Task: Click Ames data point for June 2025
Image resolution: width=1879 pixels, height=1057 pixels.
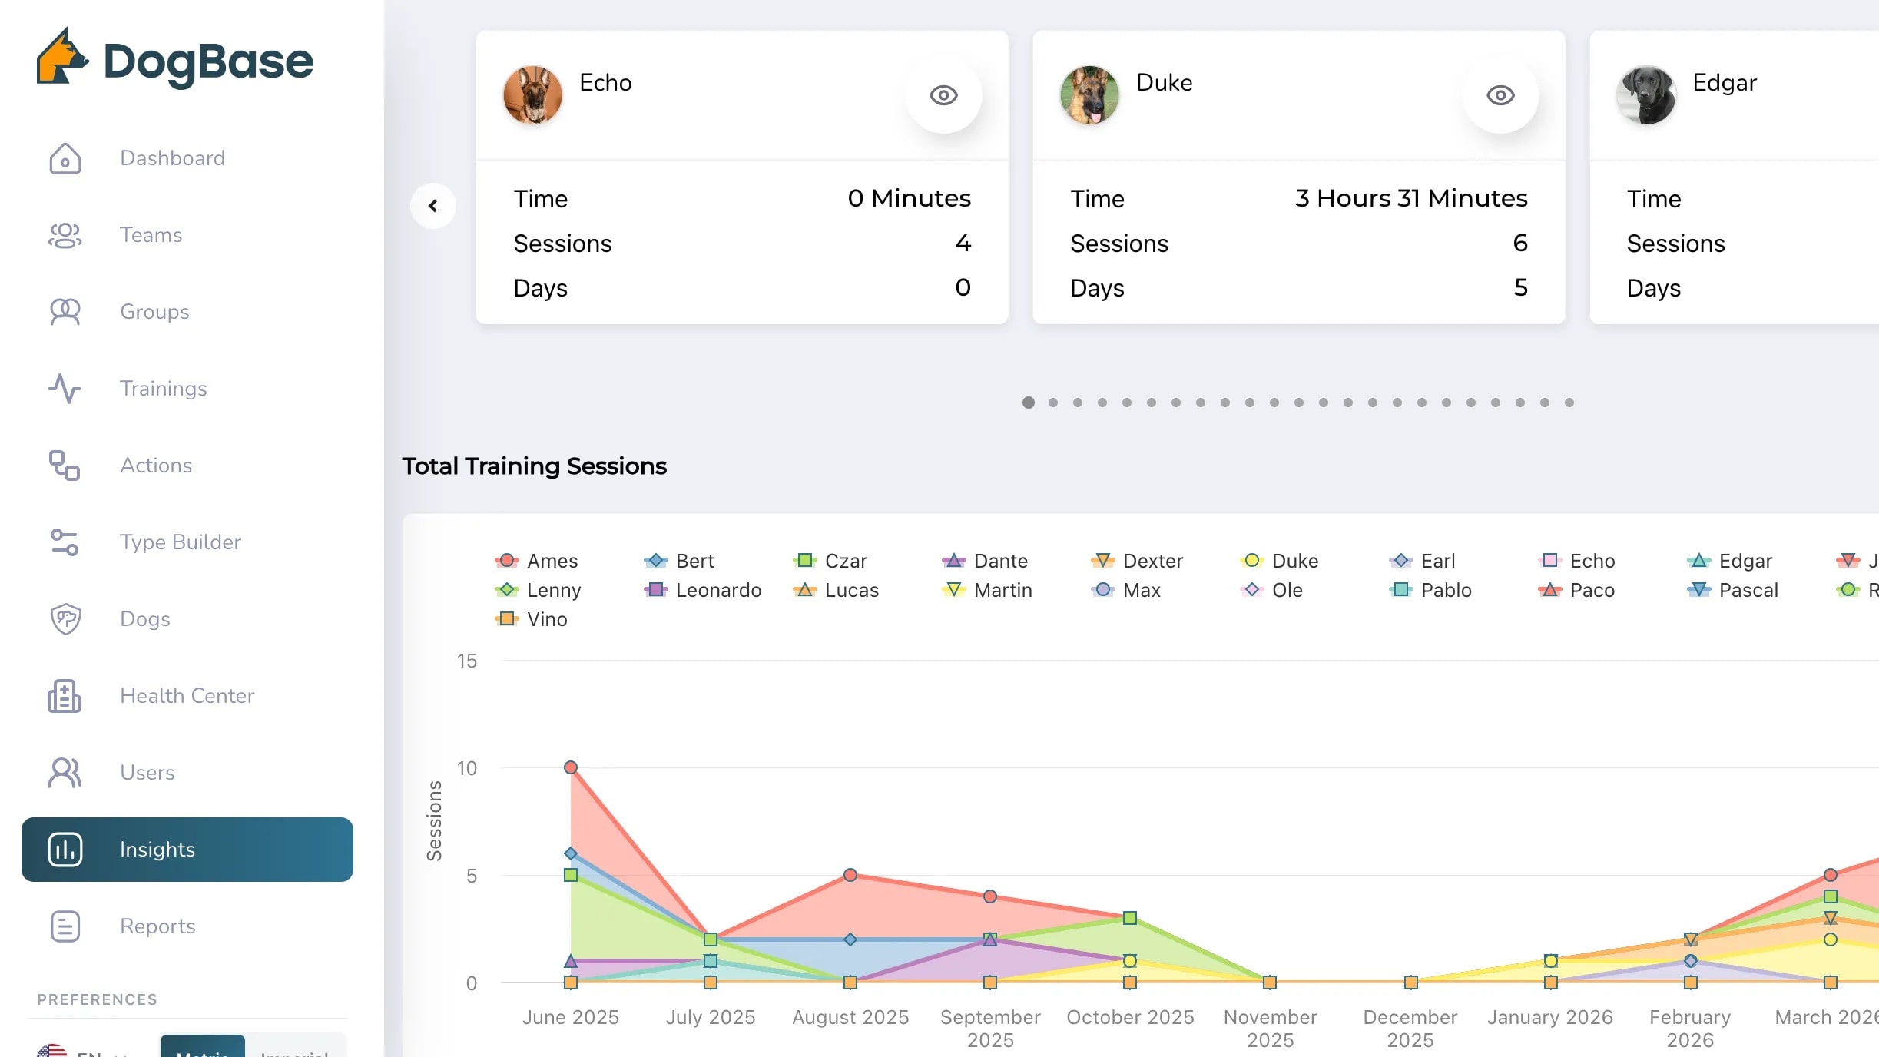Action: click(571, 767)
